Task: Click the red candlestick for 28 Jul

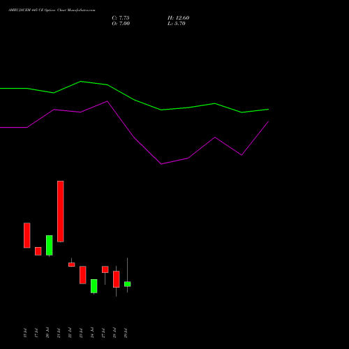Action: 117,279
